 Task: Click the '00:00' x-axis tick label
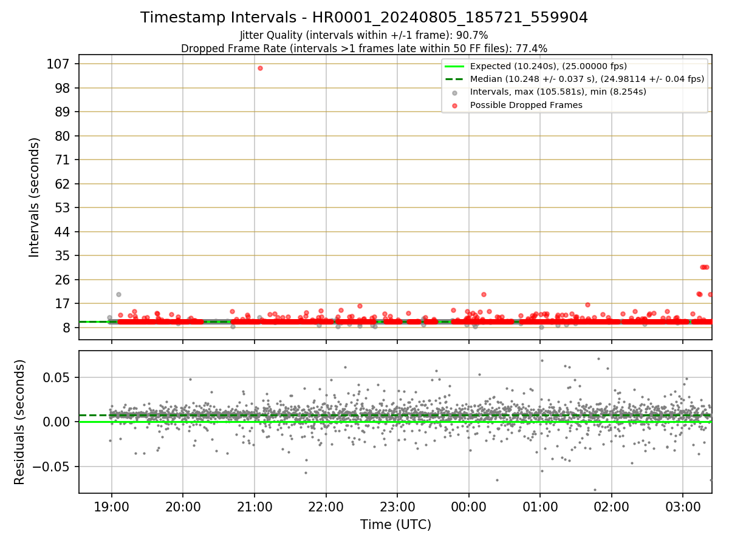(x=468, y=506)
